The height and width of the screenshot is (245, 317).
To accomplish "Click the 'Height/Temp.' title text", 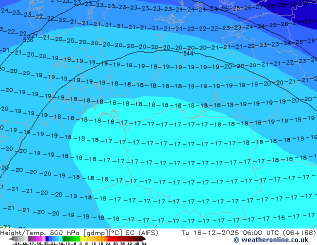I will [x=22, y=233].
